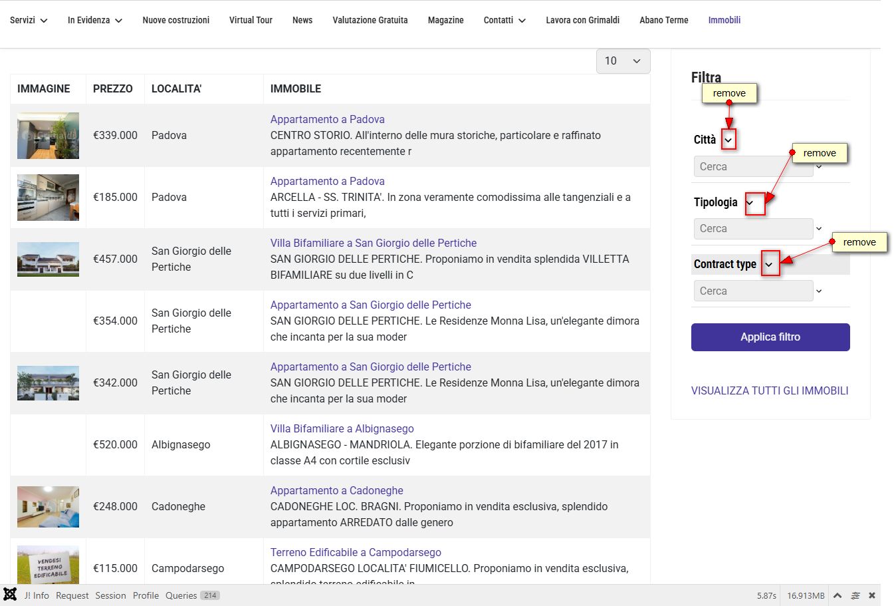The image size is (894, 606).
Task: Collapse the debug bar with the caret icon
Action: coord(838,595)
